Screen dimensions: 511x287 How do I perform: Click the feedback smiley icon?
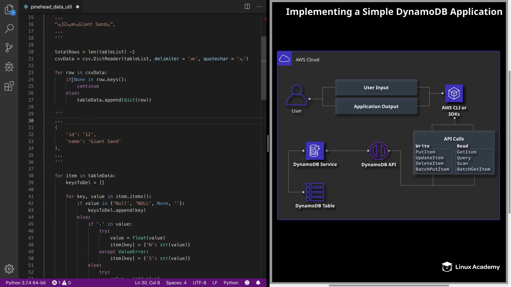(x=247, y=283)
